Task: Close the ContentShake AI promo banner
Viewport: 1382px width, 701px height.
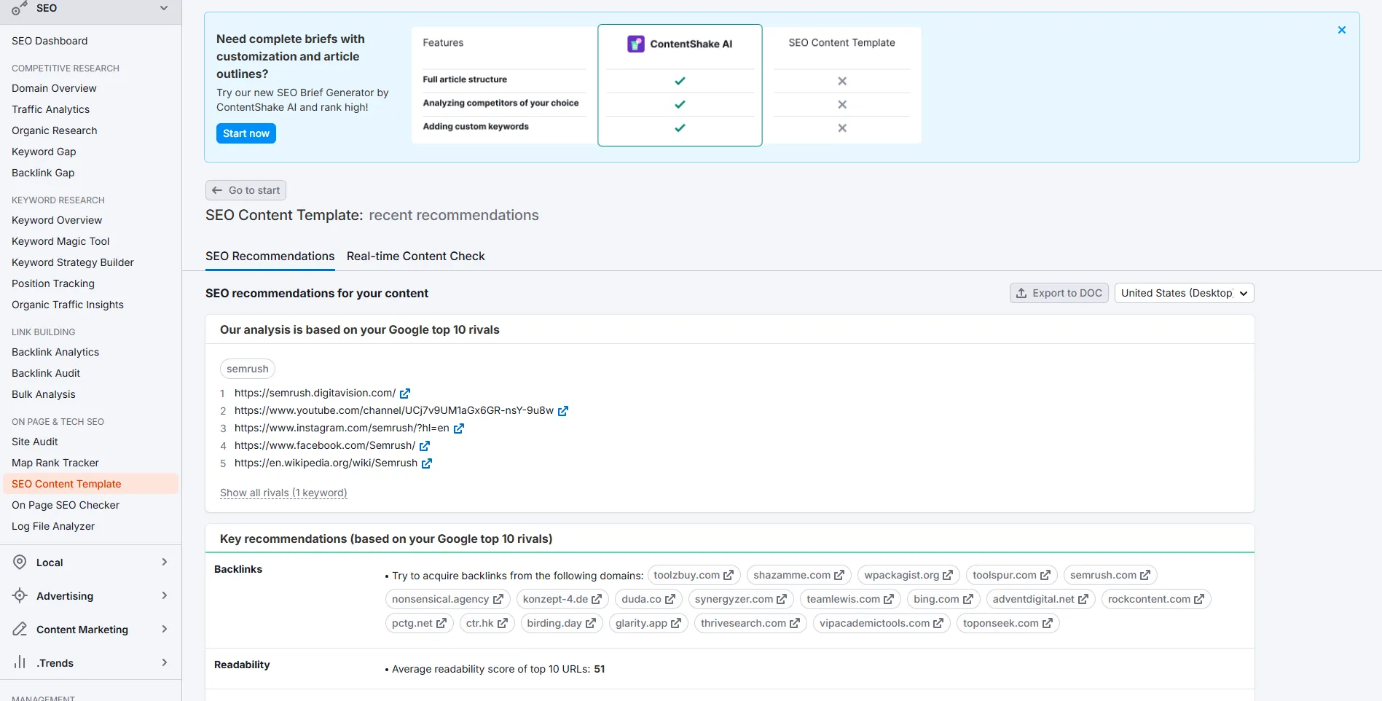Action: 1341,30
